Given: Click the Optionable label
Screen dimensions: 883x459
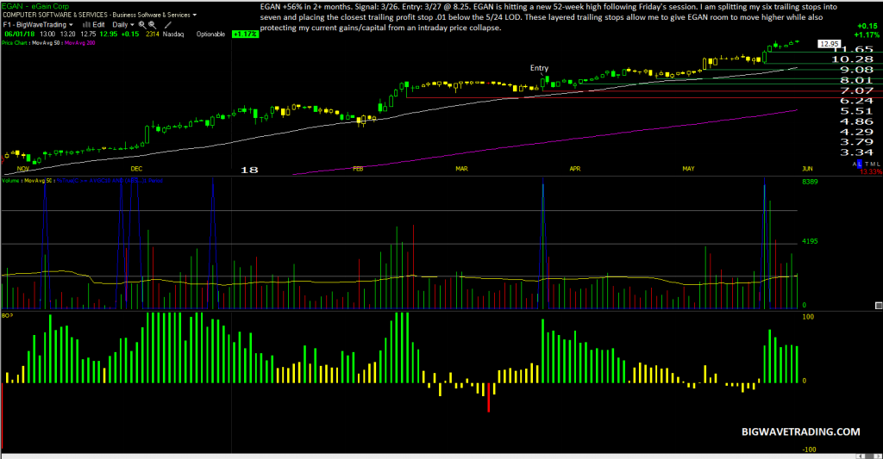Looking at the screenshot, I should 210,34.
